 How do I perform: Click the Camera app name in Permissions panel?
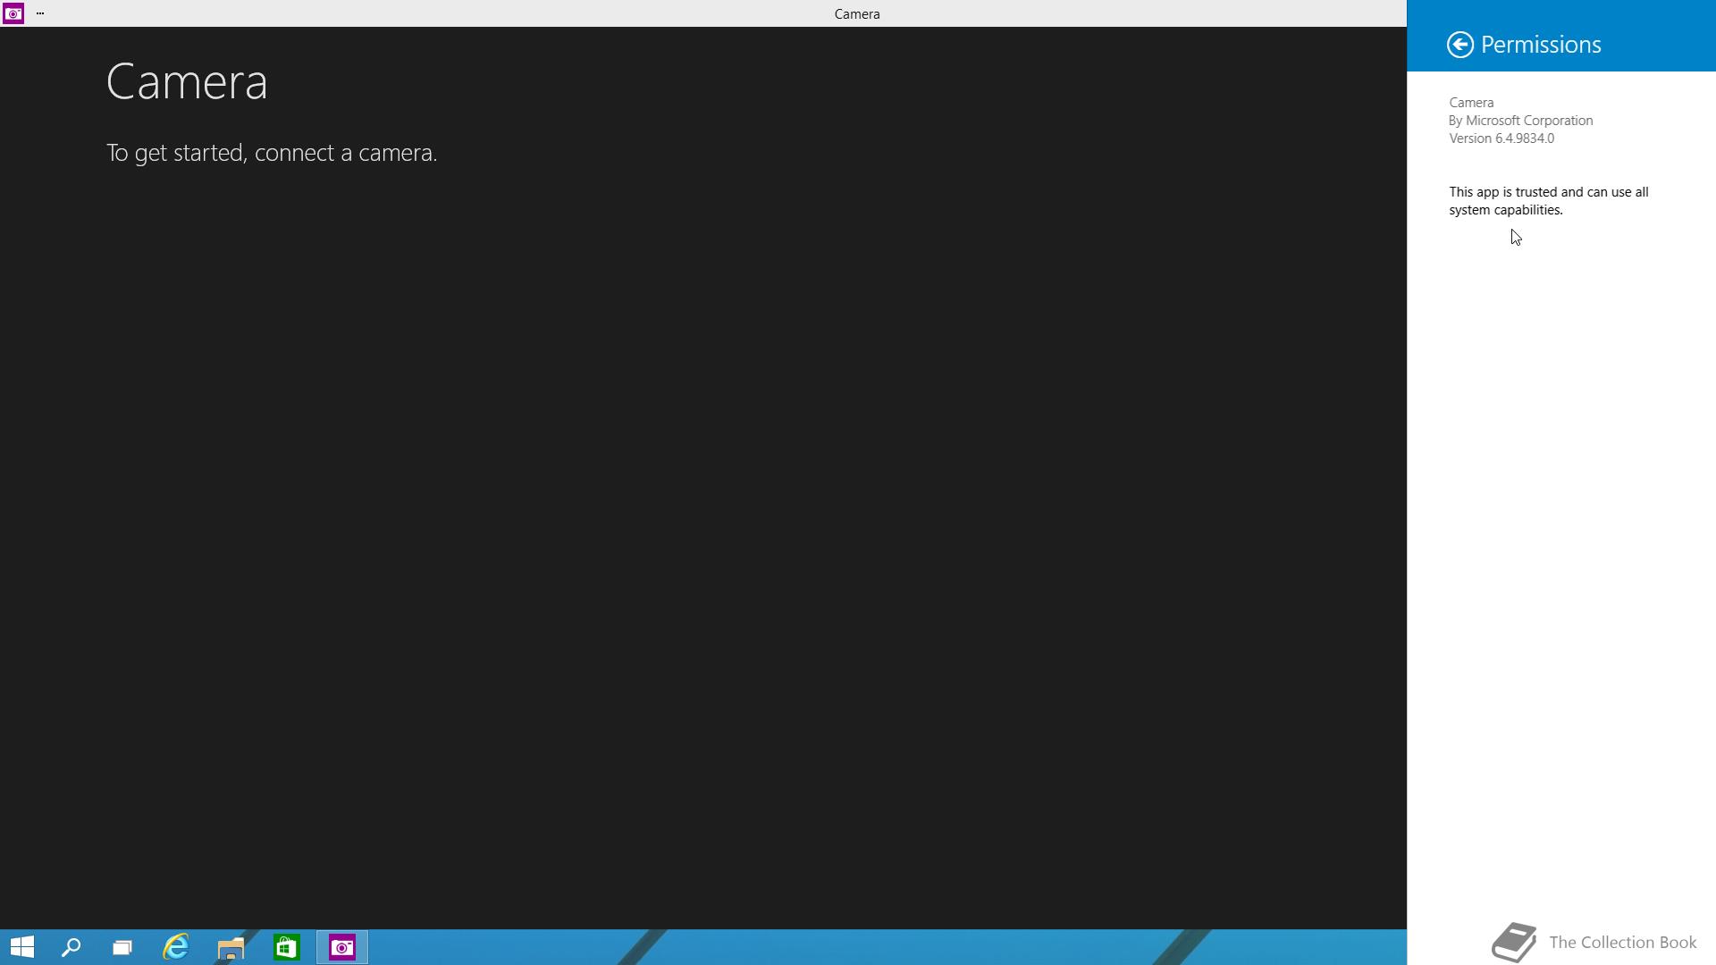tap(1471, 103)
